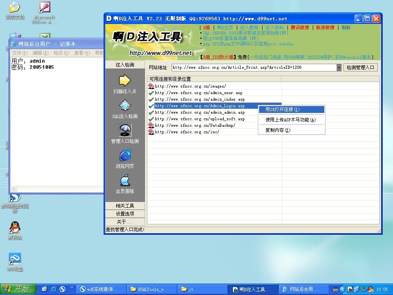Open the D盾 link in header

pos(206,28)
